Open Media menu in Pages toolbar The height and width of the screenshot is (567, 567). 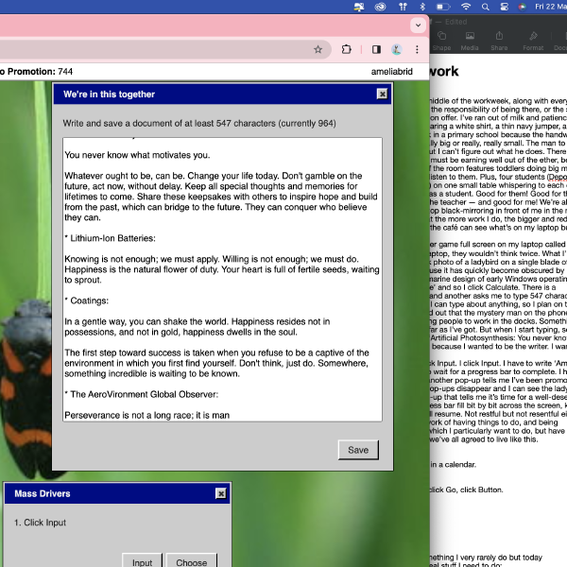pos(470,42)
